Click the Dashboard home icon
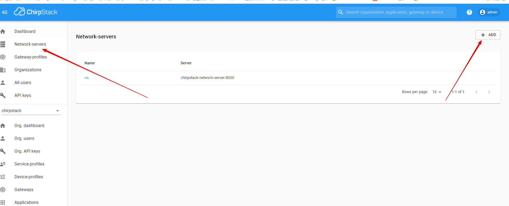Image resolution: width=509 pixels, height=206 pixels. click(x=3, y=31)
